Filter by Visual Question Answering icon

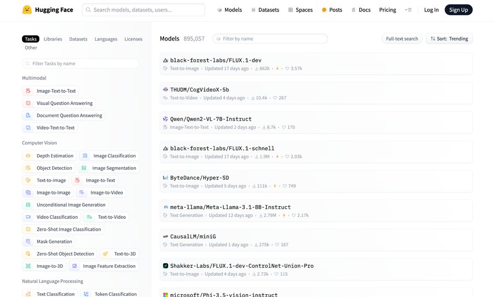tap(28, 103)
